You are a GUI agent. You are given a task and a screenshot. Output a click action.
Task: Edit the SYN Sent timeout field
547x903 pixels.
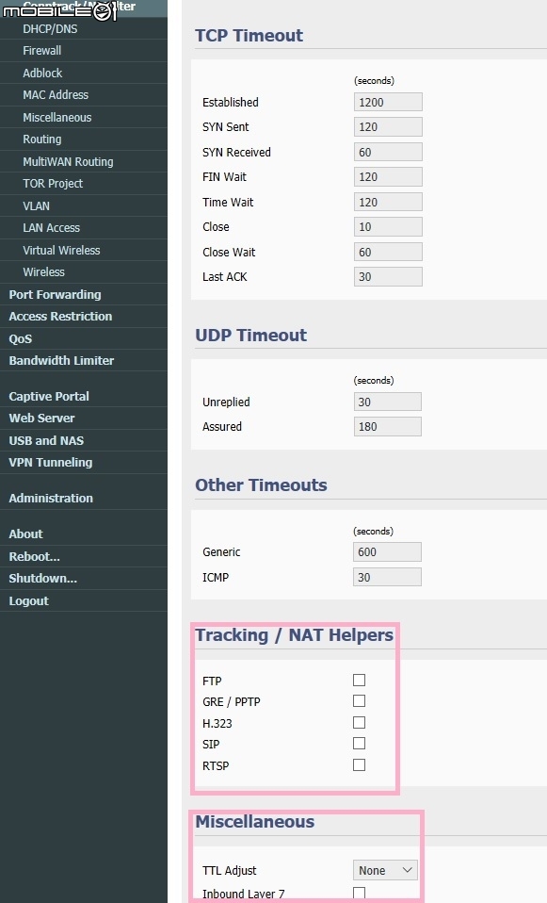[x=388, y=126]
